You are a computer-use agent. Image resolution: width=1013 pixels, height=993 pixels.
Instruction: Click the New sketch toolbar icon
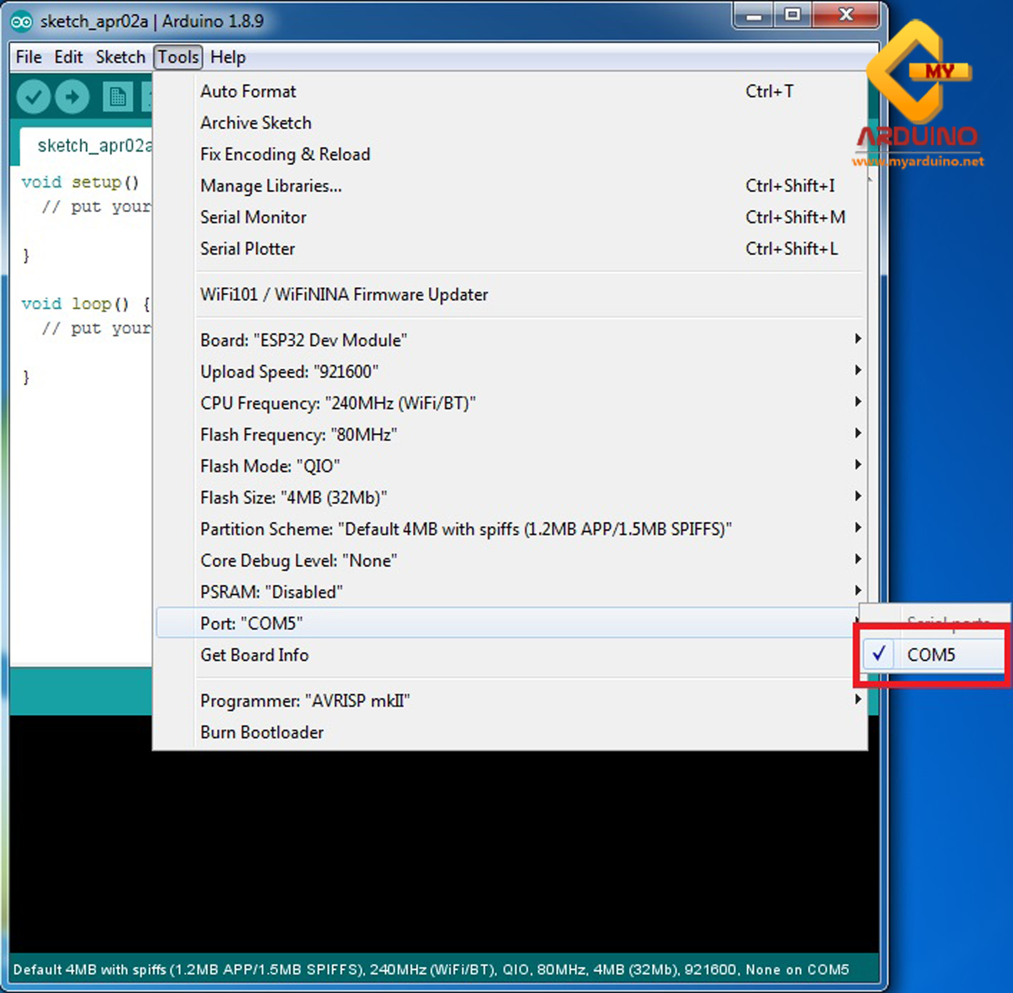(118, 97)
